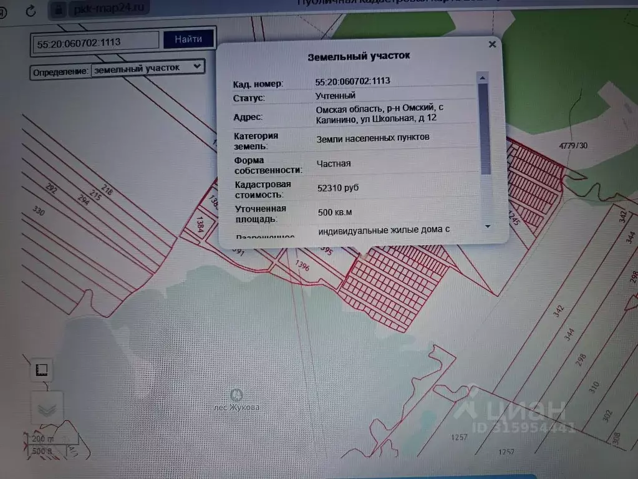The width and height of the screenshot is (638, 479).
Task: Click the Земельный участок popup title
Action: [x=359, y=56]
